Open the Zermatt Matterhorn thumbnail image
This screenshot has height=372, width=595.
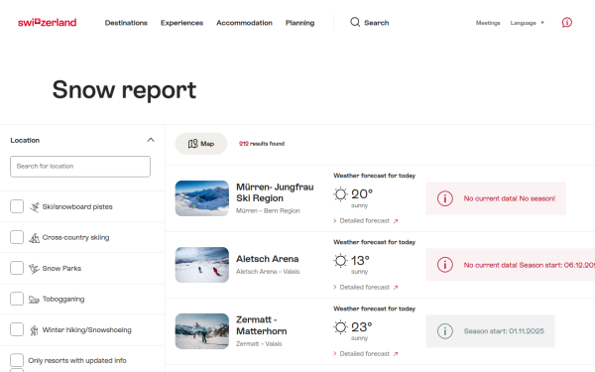pos(202,331)
